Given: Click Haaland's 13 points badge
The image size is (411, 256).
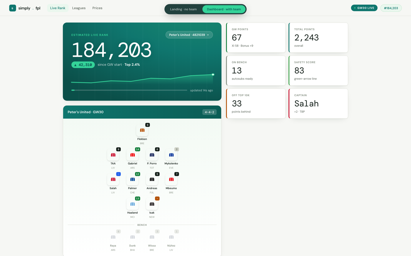Looking at the screenshot, I should [137, 198].
